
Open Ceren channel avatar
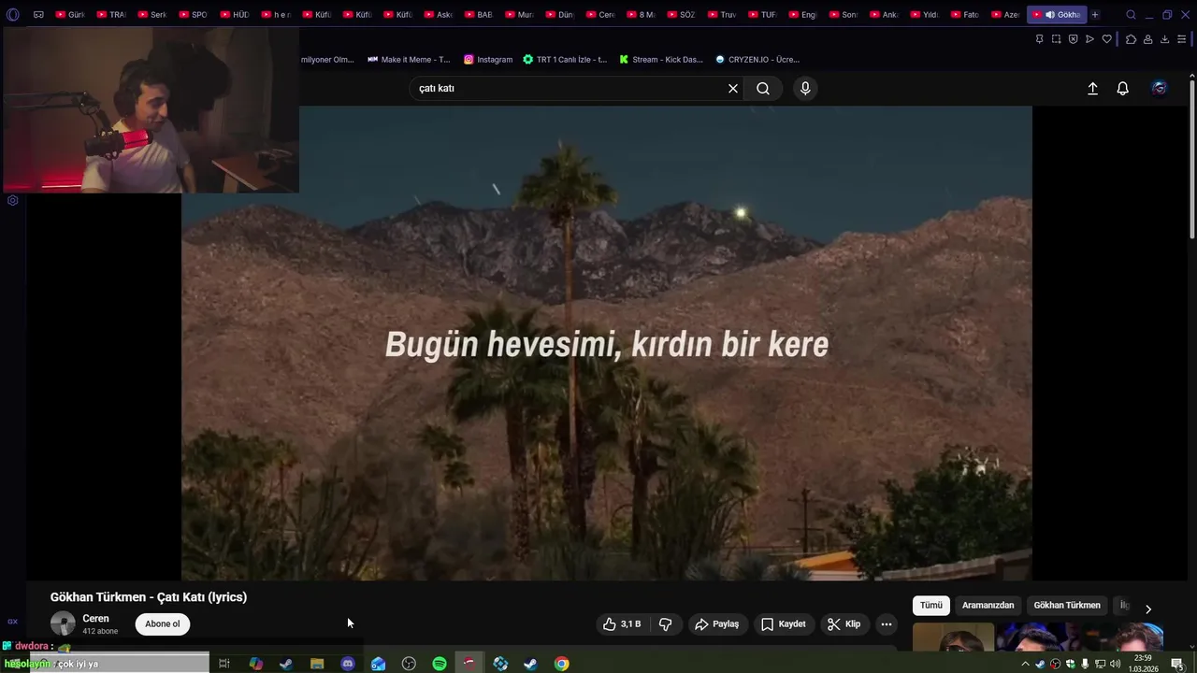click(x=63, y=624)
